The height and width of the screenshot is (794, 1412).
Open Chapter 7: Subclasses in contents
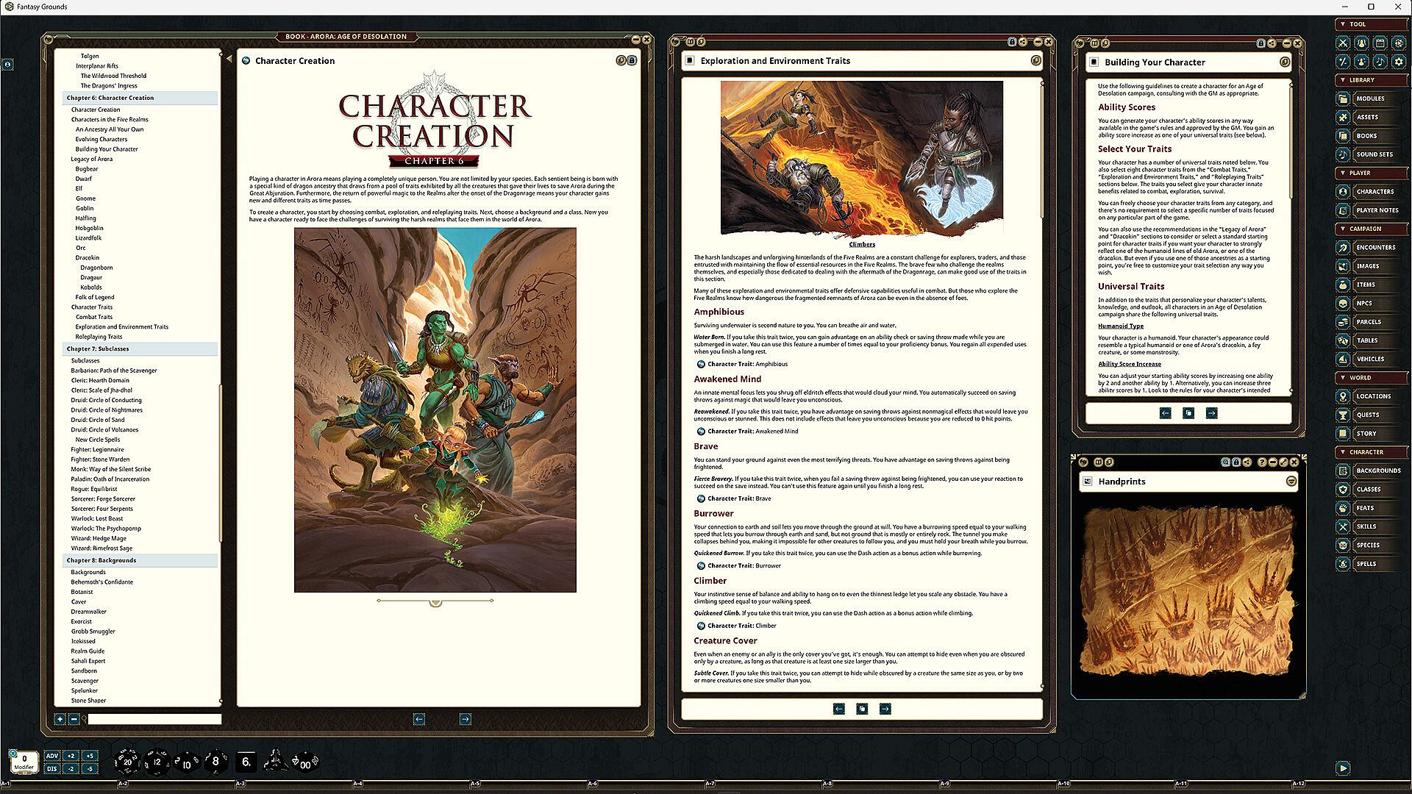(98, 349)
